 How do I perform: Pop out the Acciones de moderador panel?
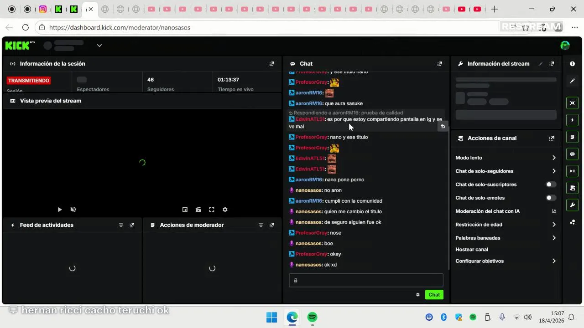click(272, 225)
